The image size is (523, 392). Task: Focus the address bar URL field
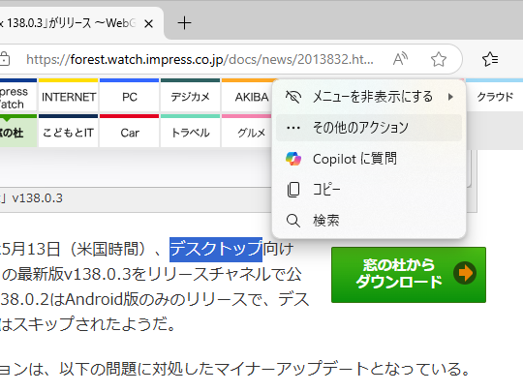200,59
